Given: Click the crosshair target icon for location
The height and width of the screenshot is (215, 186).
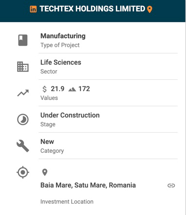Looking at the screenshot, I should (23, 172).
